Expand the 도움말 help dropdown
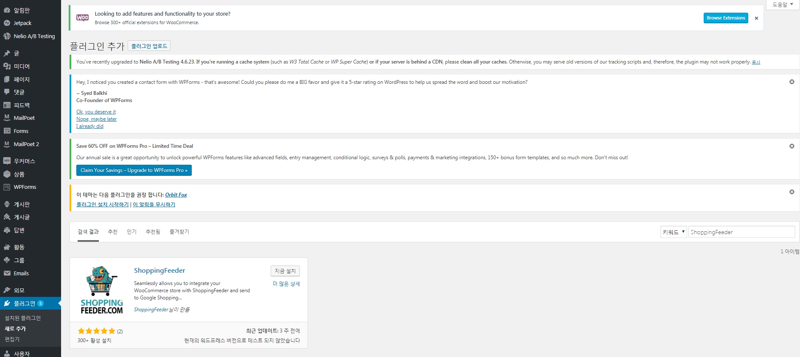This screenshot has height=357, width=800. click(x=783, y=5)
